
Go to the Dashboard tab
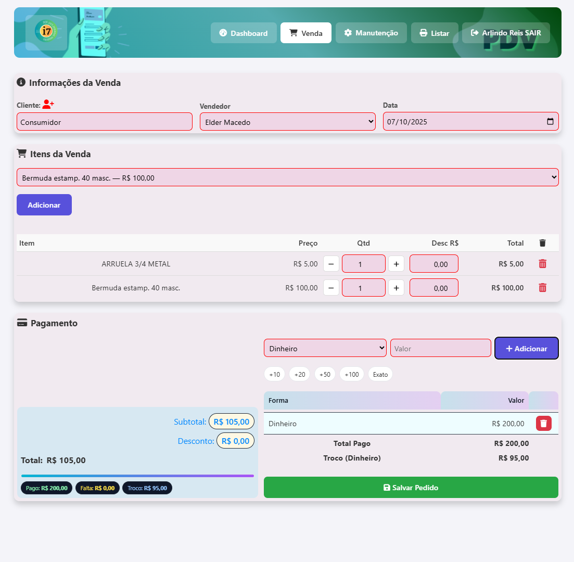(244, 33)
